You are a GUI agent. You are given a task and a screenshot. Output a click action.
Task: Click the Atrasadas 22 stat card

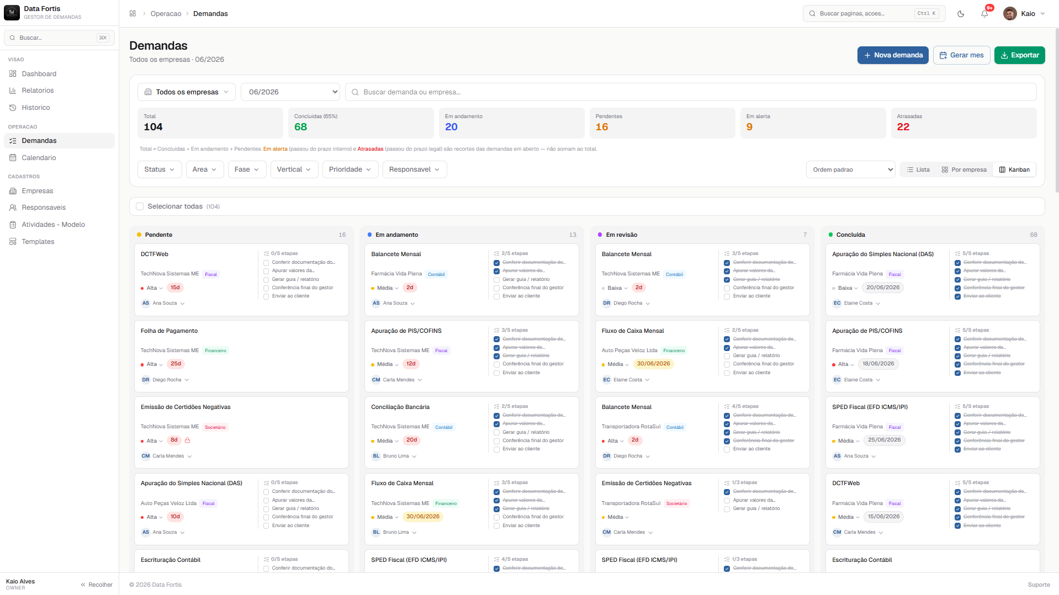click(x=963, y=123)
